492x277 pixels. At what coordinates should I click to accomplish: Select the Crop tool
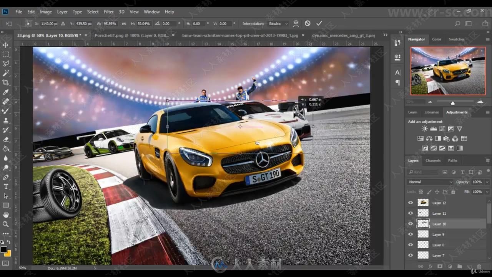point(6,82)
